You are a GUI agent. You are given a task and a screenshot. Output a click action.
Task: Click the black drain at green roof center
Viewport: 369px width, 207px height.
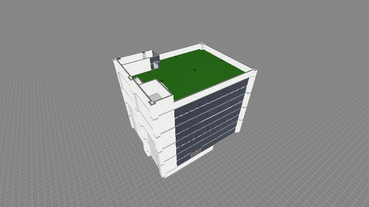click(x=195, y=70)
